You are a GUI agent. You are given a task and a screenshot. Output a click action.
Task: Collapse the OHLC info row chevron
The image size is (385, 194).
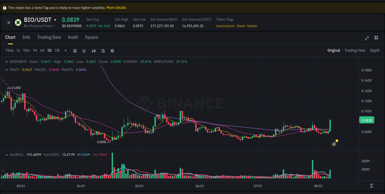pyautogui.click(x=7, y=62)
